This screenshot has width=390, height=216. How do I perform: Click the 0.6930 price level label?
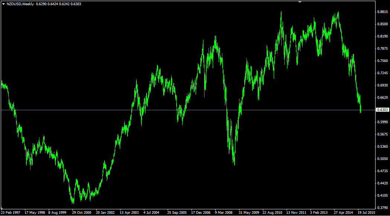point(383,85)
